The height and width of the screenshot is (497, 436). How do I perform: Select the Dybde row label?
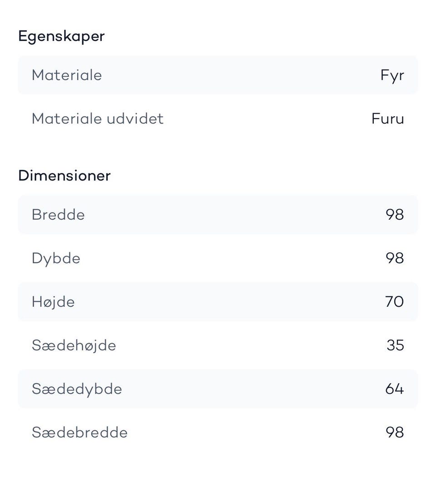[56, 259]
